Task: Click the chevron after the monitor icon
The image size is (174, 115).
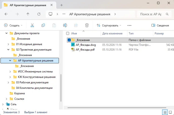Action: [57, 14]
